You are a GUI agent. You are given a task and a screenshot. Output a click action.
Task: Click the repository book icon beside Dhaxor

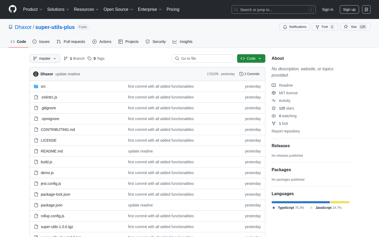tap(11, 27)
